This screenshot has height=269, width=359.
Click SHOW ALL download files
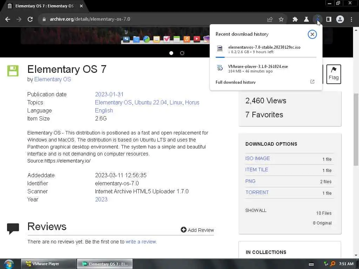256,210
